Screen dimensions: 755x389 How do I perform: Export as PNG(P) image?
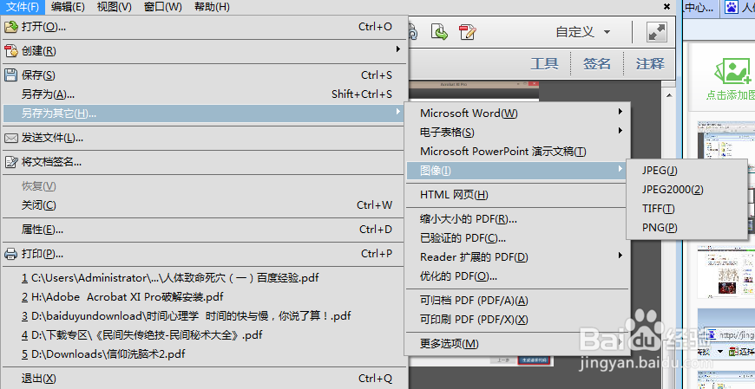[687, 228]
